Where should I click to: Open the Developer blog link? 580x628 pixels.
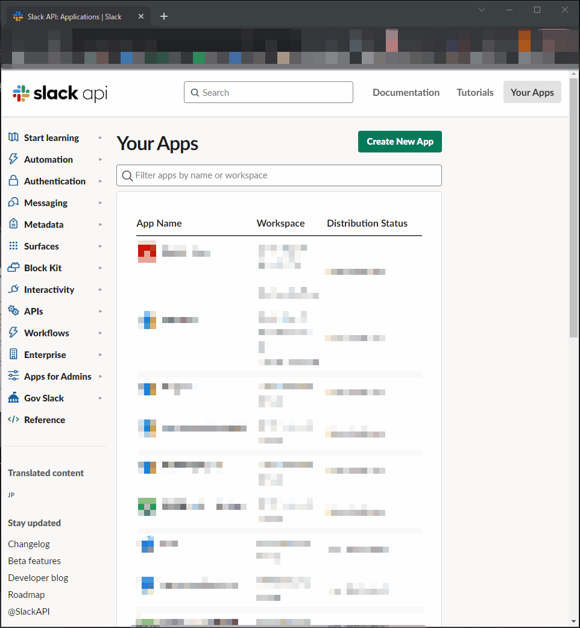38,577
